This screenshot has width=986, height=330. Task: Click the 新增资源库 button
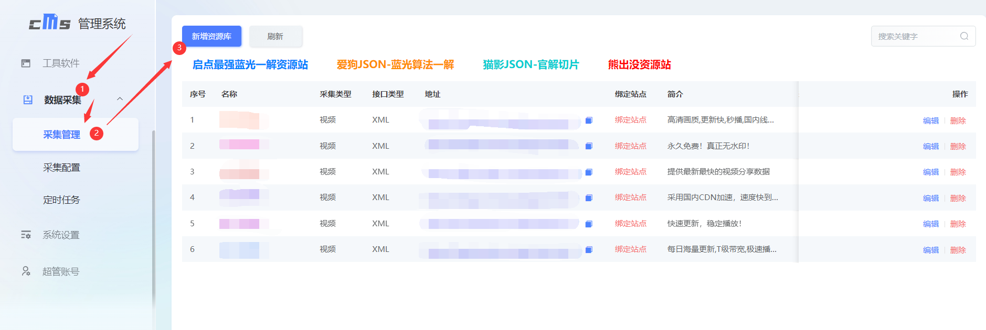pyautogui.click(x=211, y=36)
